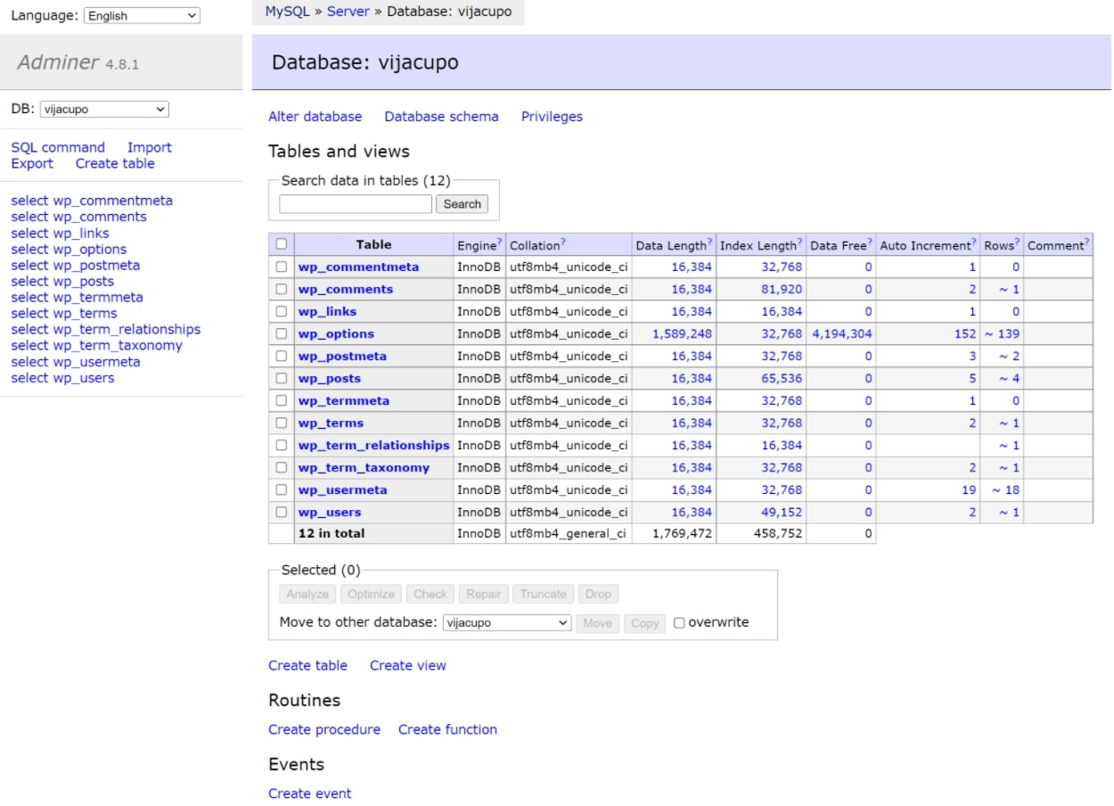Check the wp_users row checkbox

coord(282,512)
